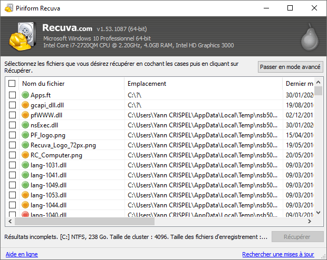Sort by Dernier modification column header
Screen dimensions: 327x260
[x=298, y=84]
